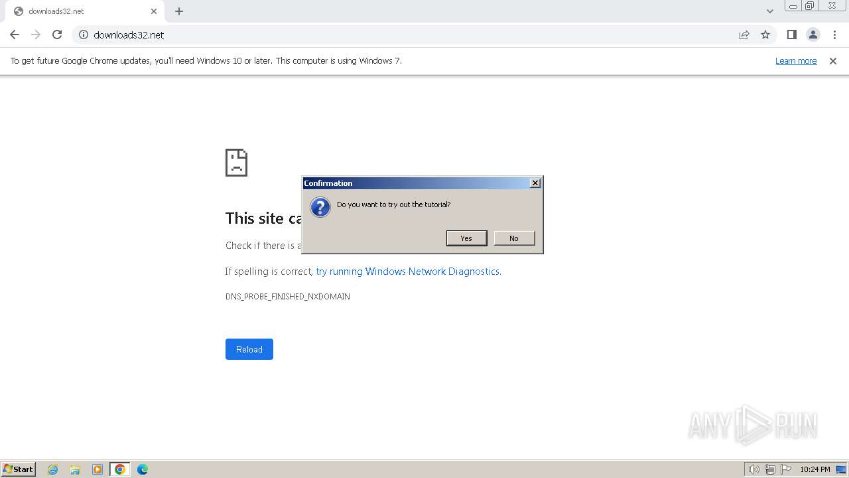Image resolution: width=849 pixels, height=478 pixels.
Task: Open the Windows Start menu
Action: tap(19, 469)
